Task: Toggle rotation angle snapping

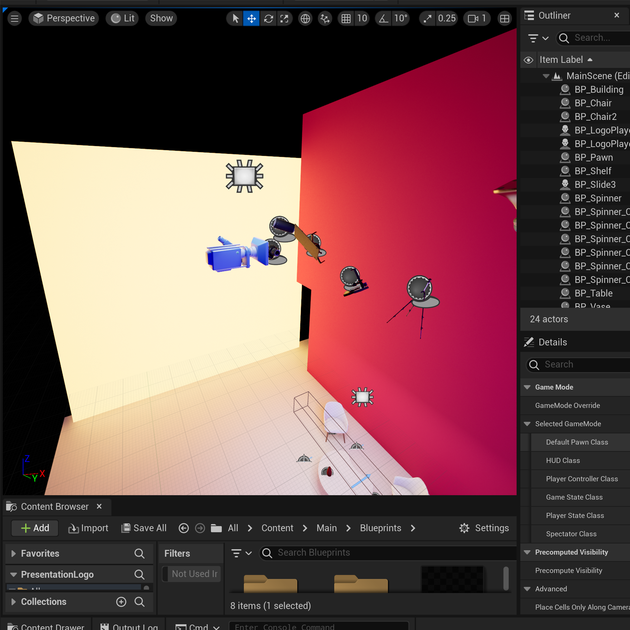Action: [x=384, y=19]
